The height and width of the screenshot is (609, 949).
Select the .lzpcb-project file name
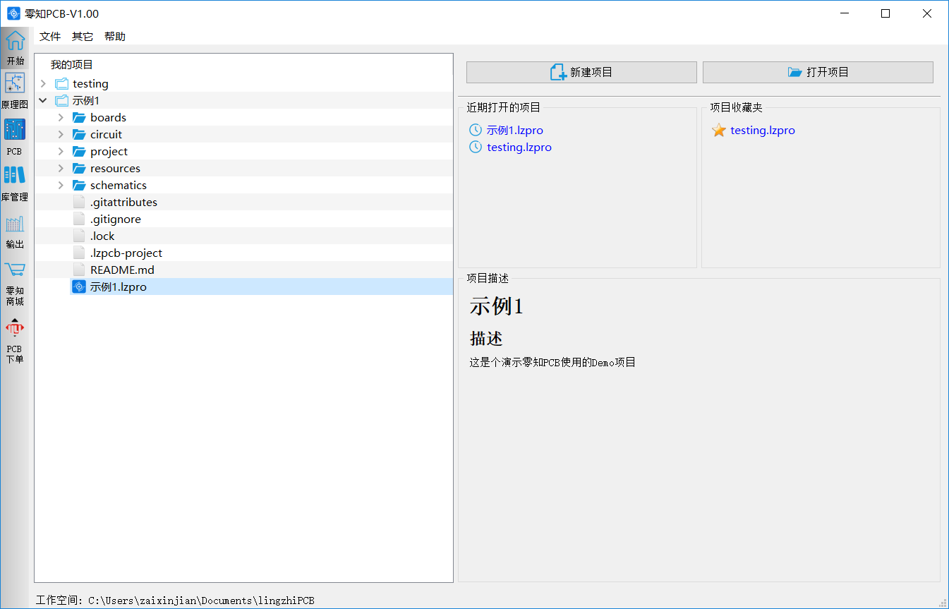coord(126,253)
